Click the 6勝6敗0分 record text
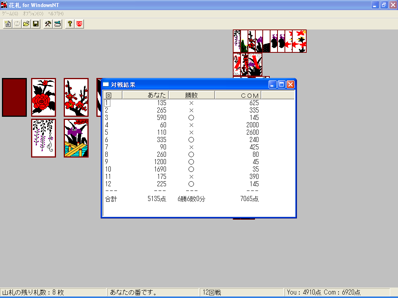 [x=191, y=199]
